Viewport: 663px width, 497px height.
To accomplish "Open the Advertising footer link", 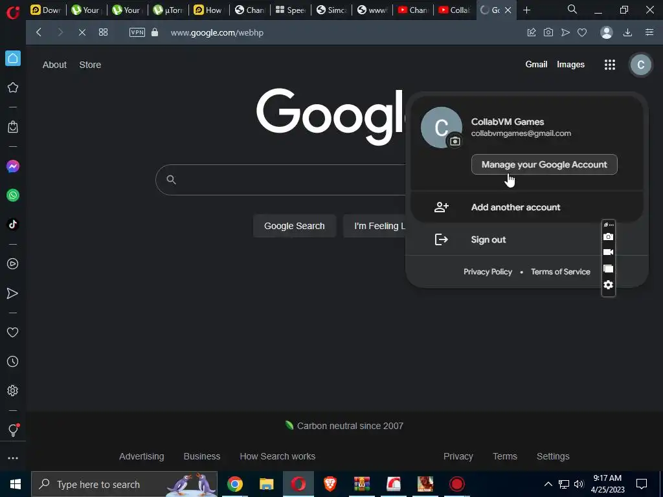I will click(x=142, y=456).
